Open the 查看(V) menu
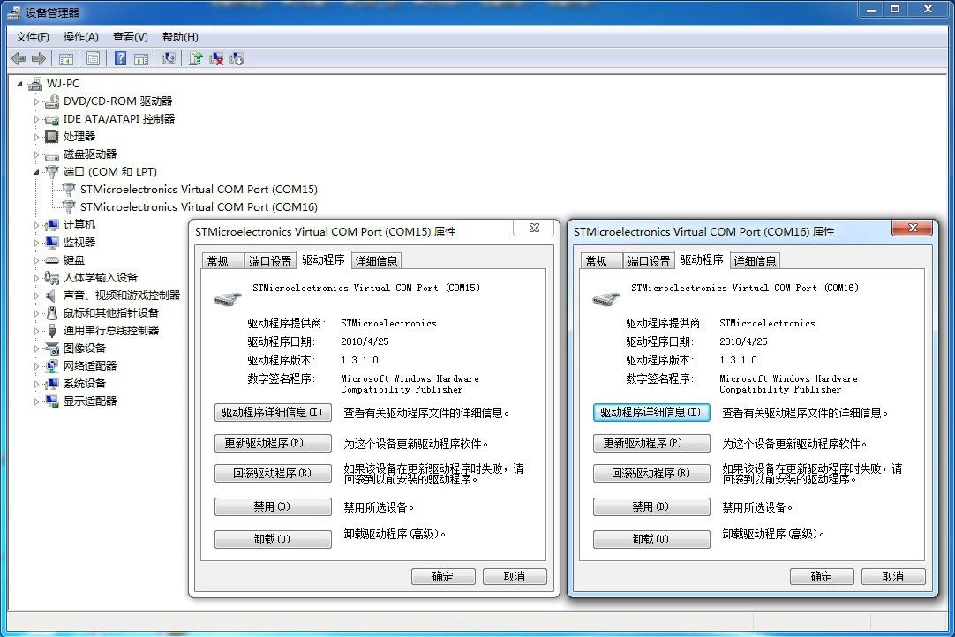Viewport: 955px width, 637px height. tap(131, 37)
